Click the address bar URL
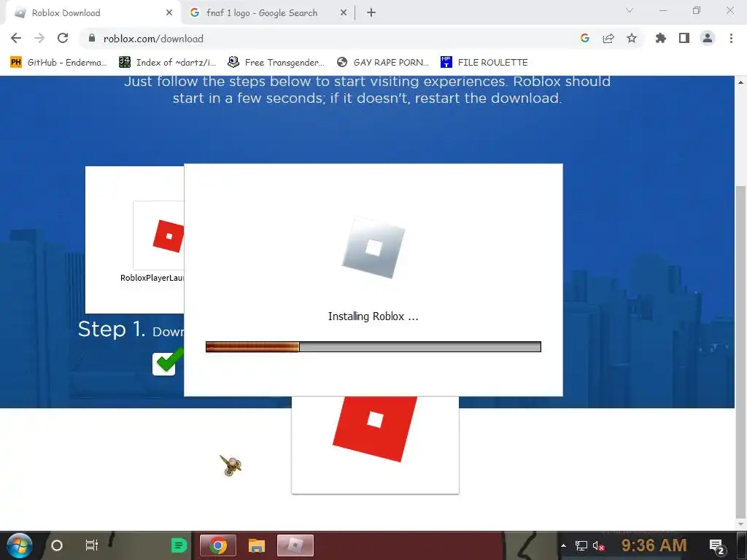This screenshot has width=747, height=560. [153, 39]
